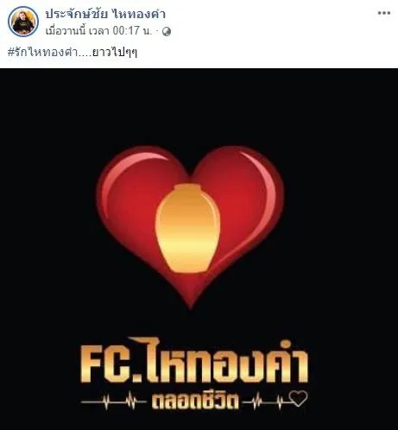Click the globe public privacy icon
The image size is (398, 430).
[x=167, y=32]
